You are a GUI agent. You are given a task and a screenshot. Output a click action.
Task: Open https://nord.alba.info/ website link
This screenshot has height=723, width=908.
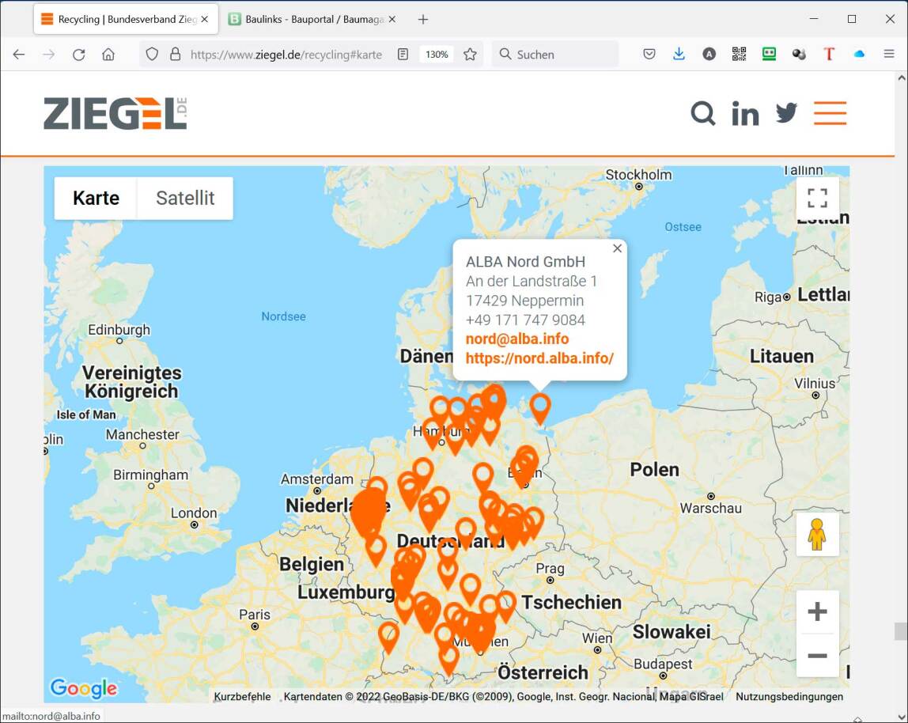[x=539, y=358]
